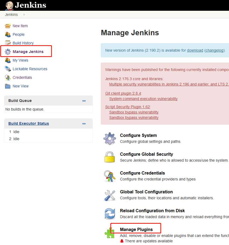Open Configure Credentials

click(x=142, y=173)
